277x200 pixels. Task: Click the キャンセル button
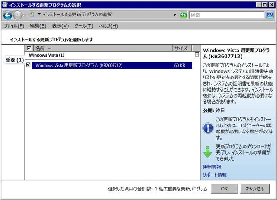(255, 189)
